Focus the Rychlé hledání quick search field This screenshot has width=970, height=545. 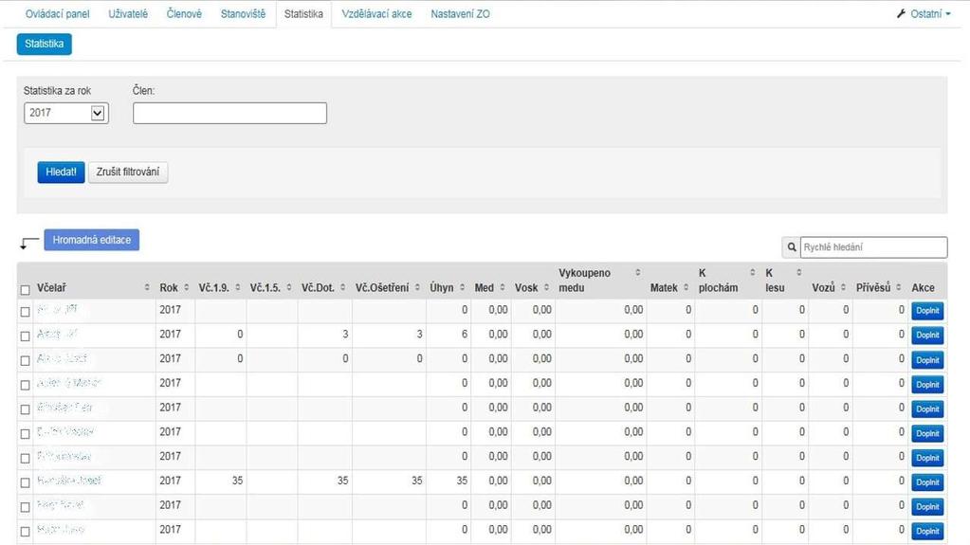point(873,247)
